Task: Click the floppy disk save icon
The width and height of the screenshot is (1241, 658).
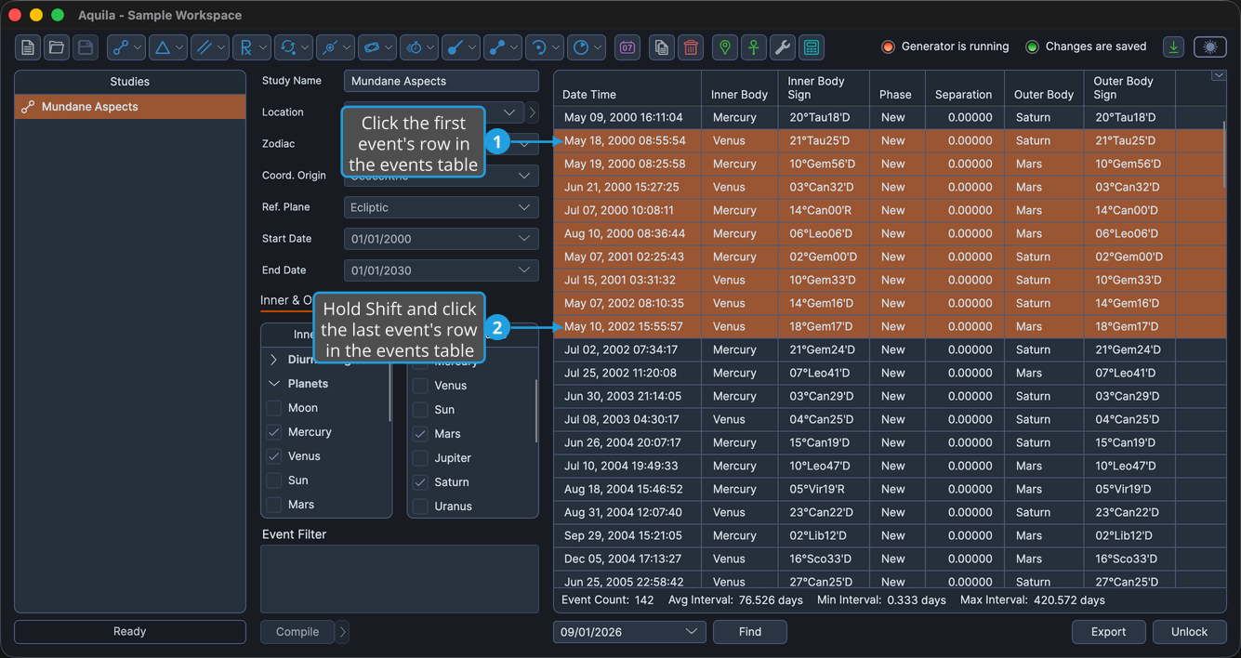Action: pos(86,47)
